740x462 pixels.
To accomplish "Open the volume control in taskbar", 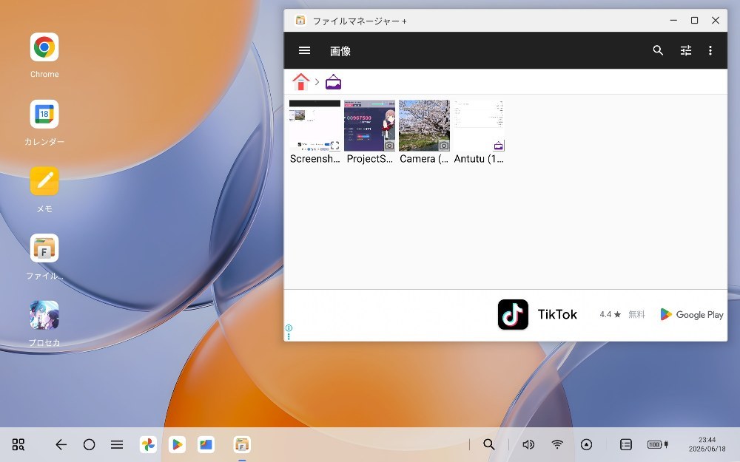I will [x=528, y=444].
